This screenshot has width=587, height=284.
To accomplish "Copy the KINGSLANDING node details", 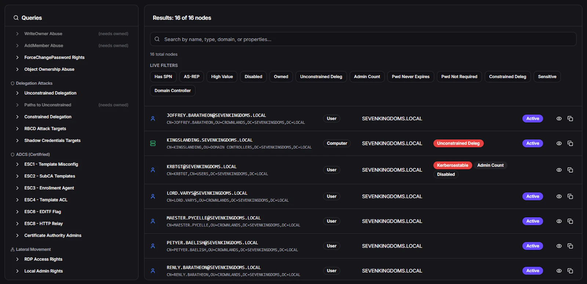I will [570, 143].
